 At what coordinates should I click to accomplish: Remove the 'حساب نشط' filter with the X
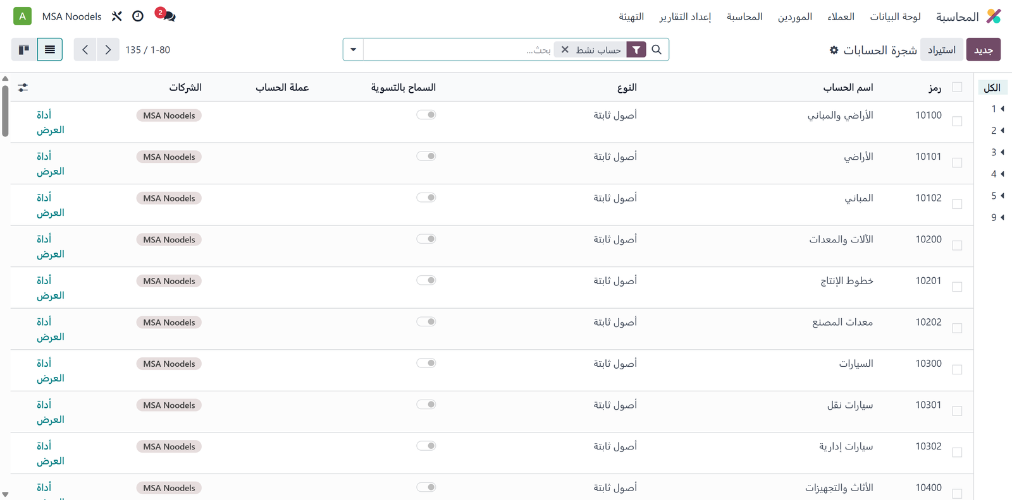[565, 49]
